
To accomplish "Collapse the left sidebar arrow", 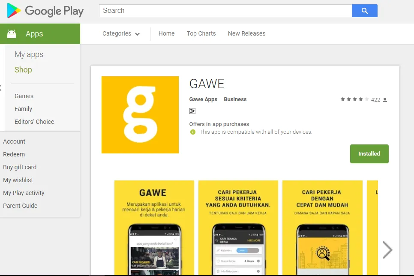I will pos(1,88).
